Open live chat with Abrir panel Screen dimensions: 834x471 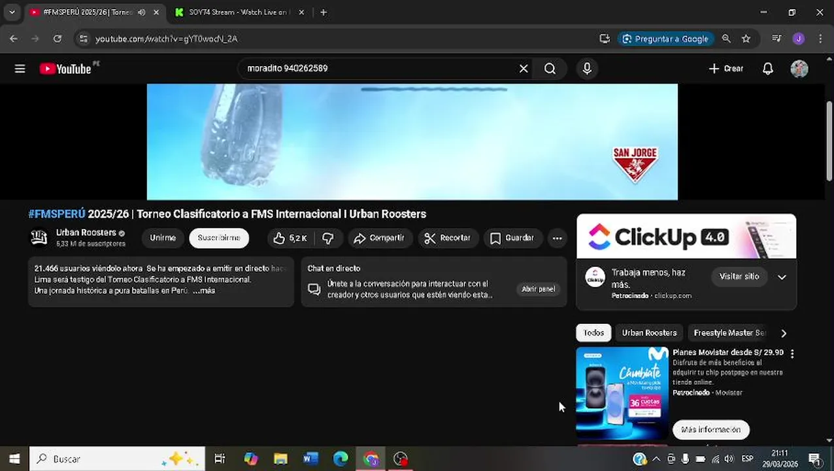(538, 289)
